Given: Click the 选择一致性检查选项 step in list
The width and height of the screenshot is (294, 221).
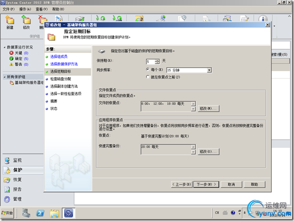Looking at the screenshot, I should pos(66,94).
